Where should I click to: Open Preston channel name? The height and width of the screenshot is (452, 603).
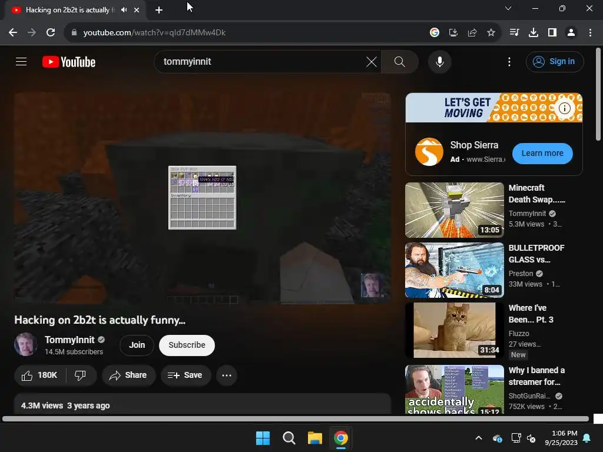[521, 274]
